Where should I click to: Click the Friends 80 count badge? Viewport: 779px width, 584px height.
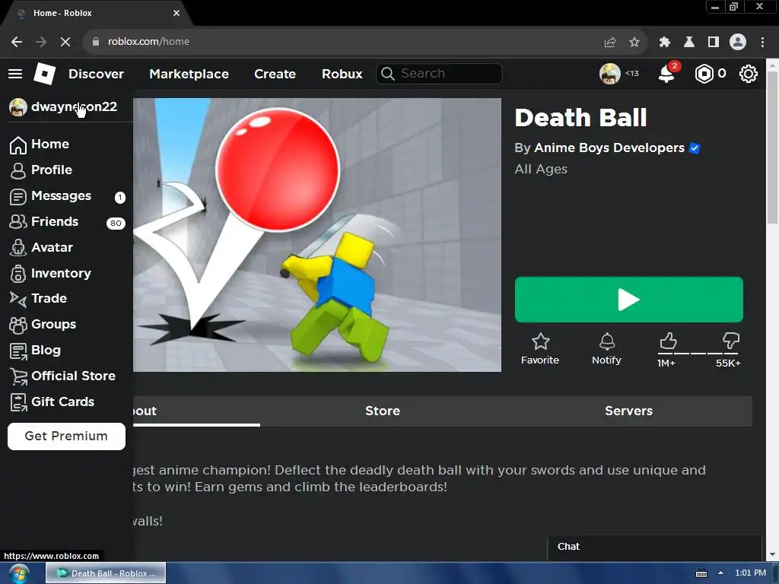pos(116,224)
